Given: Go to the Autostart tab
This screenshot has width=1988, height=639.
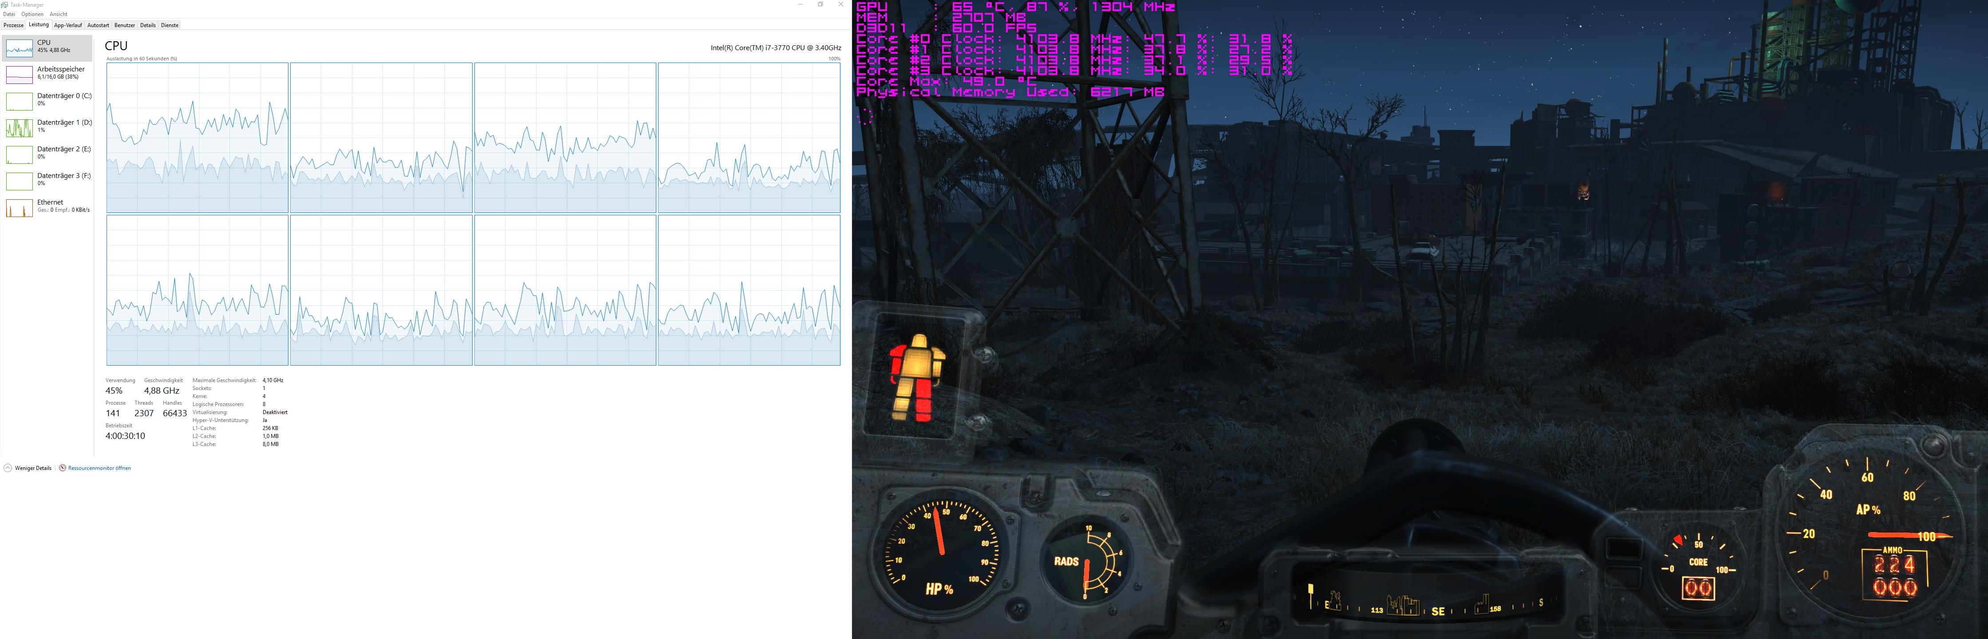Looking at the screenshot, I should pyautogui.click(x=98, y=25).
